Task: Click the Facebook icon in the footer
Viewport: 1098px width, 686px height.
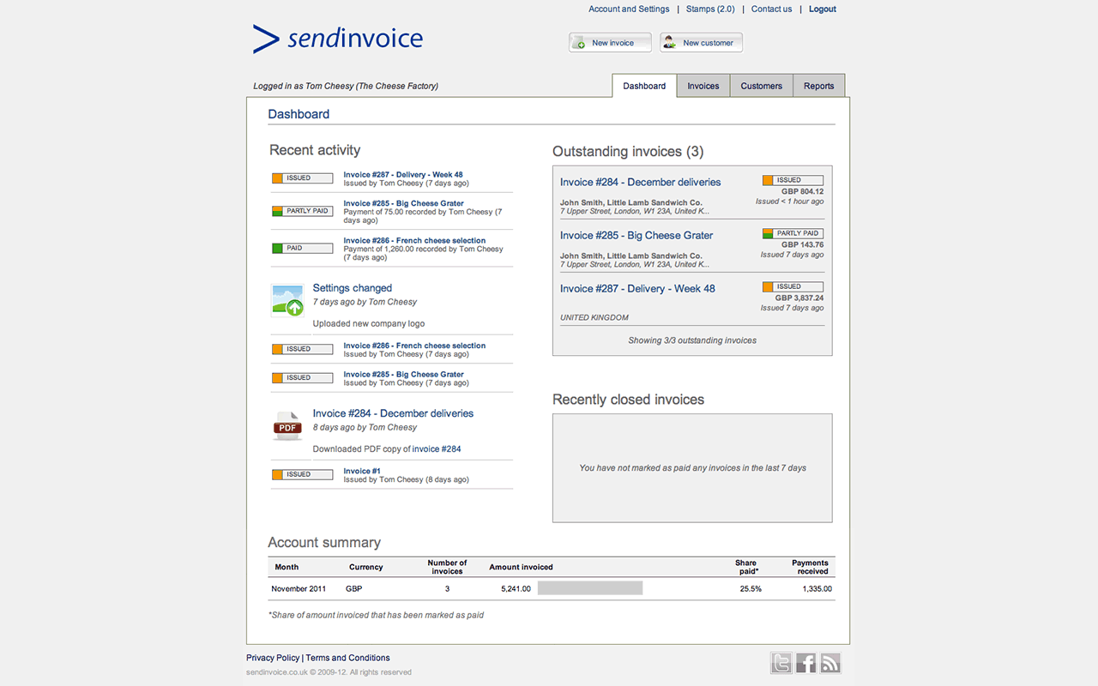Action: tap(805, 663)
